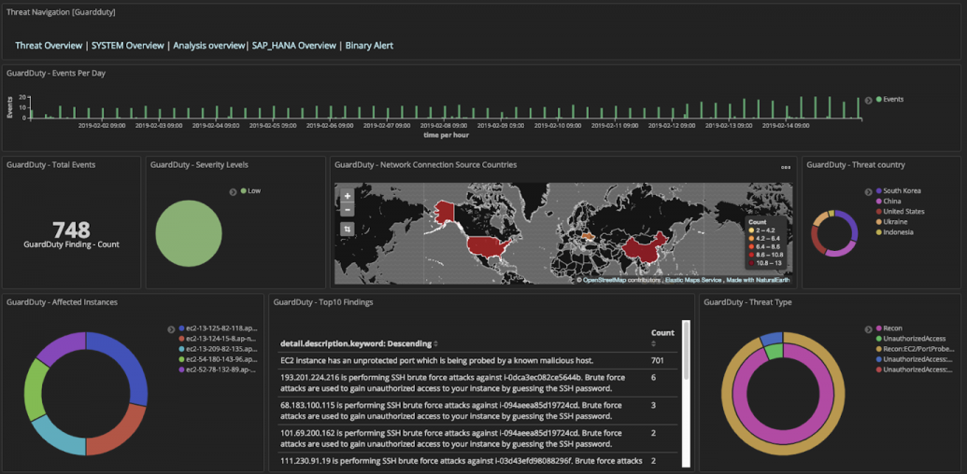This screenshot has width=967, height=474.
Task: Select the 101.69.200.162 brute force row
Action: point(478,439)
